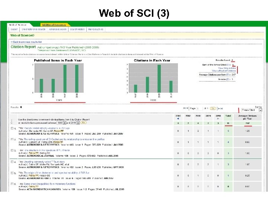Open the 2010 end year dropdown
Screen dimensions: 268x201
pos(75,123)
